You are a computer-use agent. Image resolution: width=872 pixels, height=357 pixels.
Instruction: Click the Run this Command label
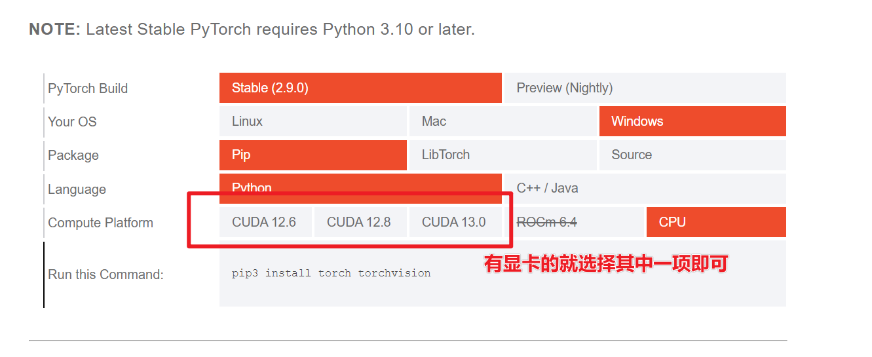pyautogui.click(x=105, y=274)
